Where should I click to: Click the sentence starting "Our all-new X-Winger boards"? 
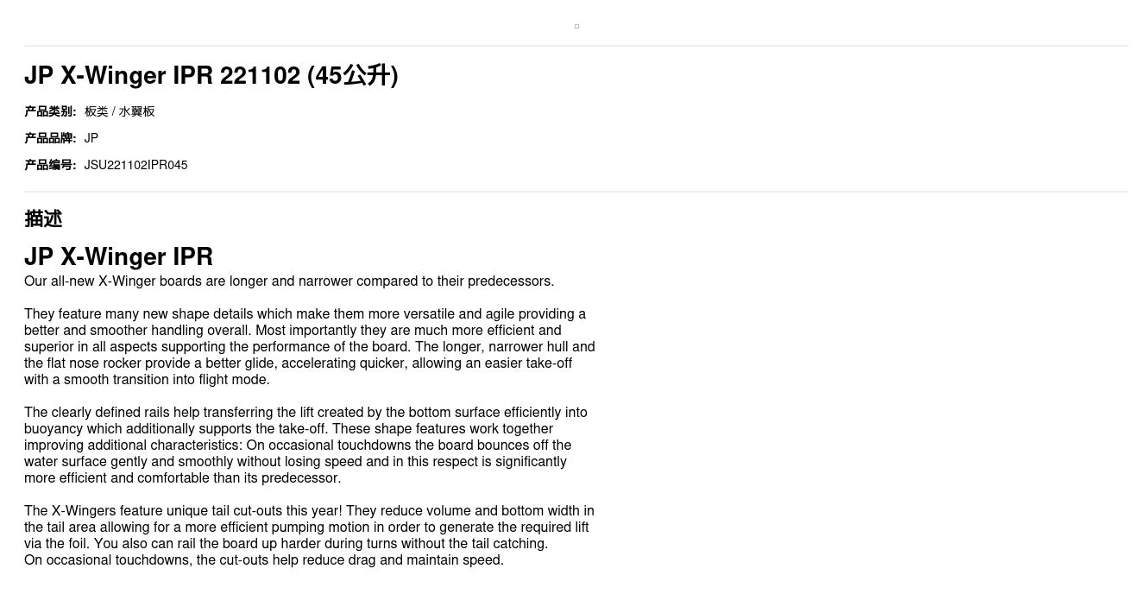(289, 281)
